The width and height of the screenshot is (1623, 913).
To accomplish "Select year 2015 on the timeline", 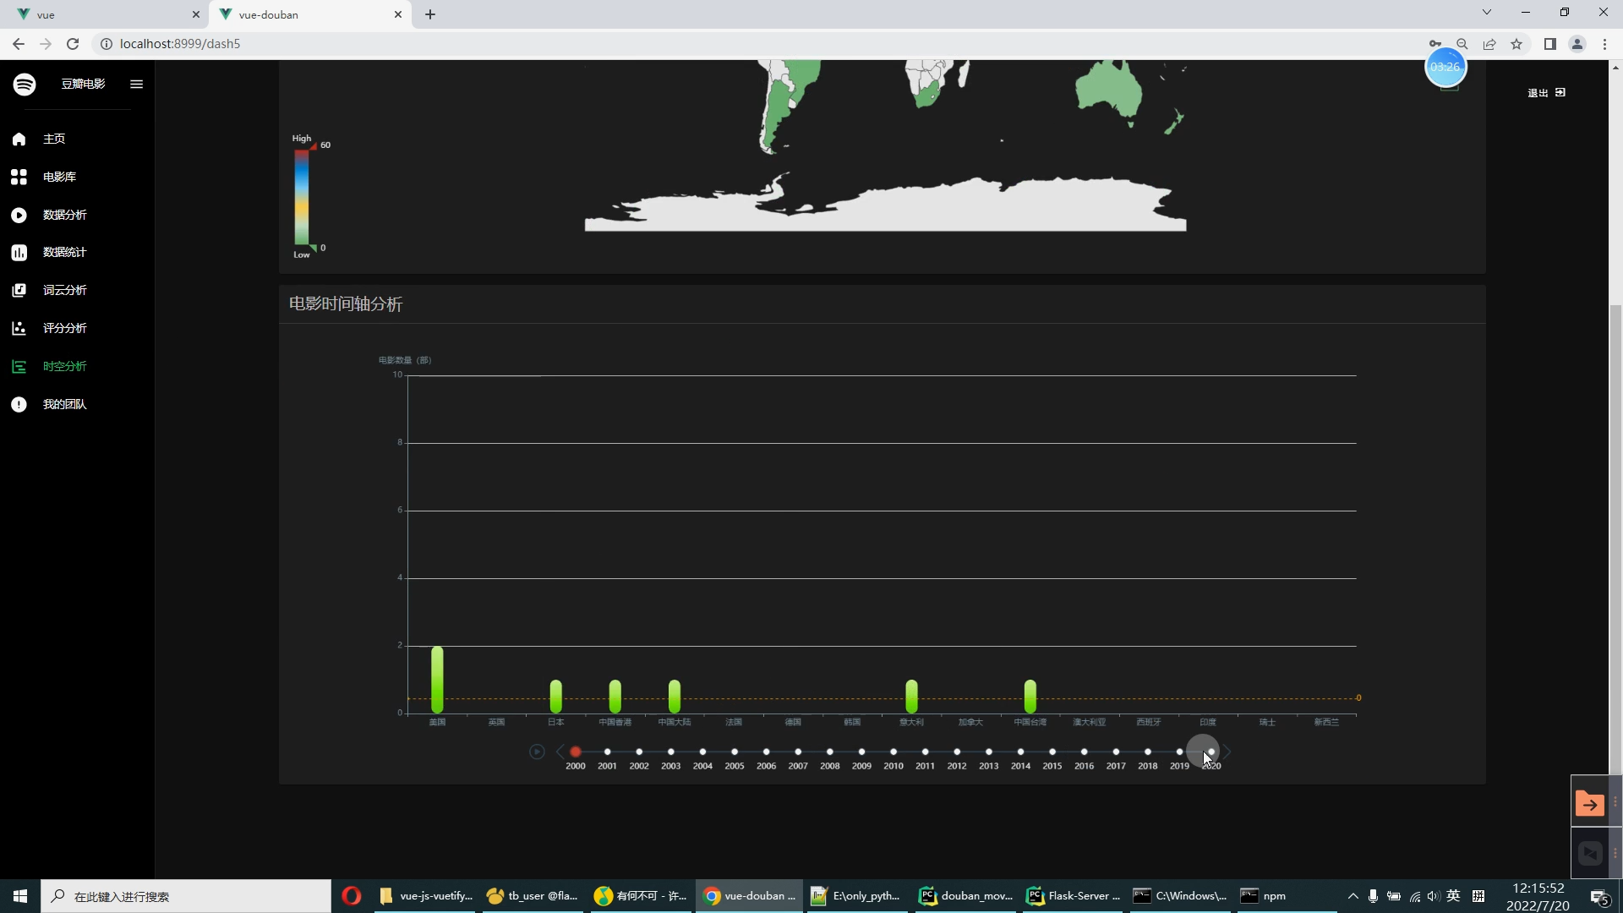I will (1052, 752).
